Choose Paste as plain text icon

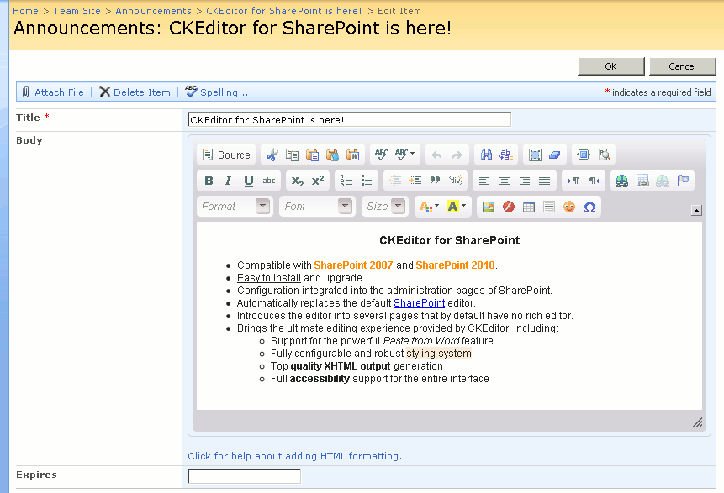[332, 155]
